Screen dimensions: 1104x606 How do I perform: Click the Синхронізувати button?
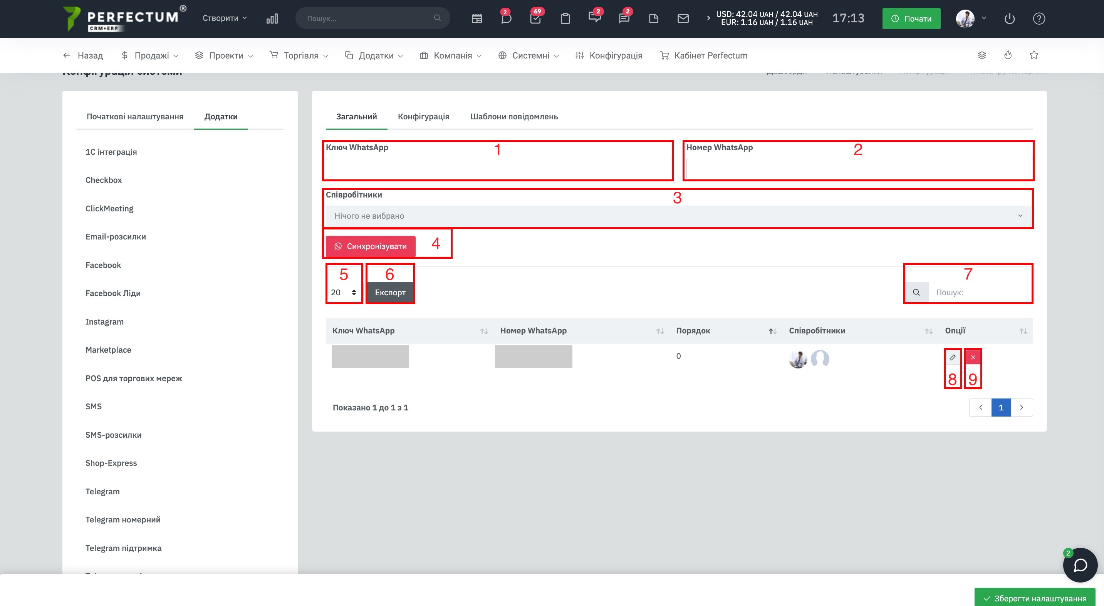[x=370, y=246]
